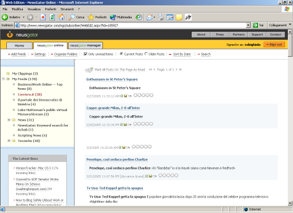Open the Preferiti menu
This screenshot has width=293, height=213.
coord(50,9)
